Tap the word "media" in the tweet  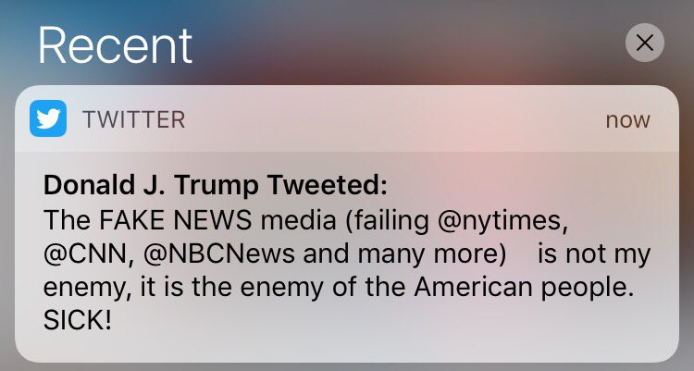point(298,220)
